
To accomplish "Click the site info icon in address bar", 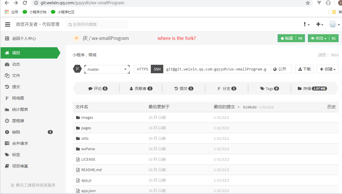I will pyautogui.click(x=36, y=3).
